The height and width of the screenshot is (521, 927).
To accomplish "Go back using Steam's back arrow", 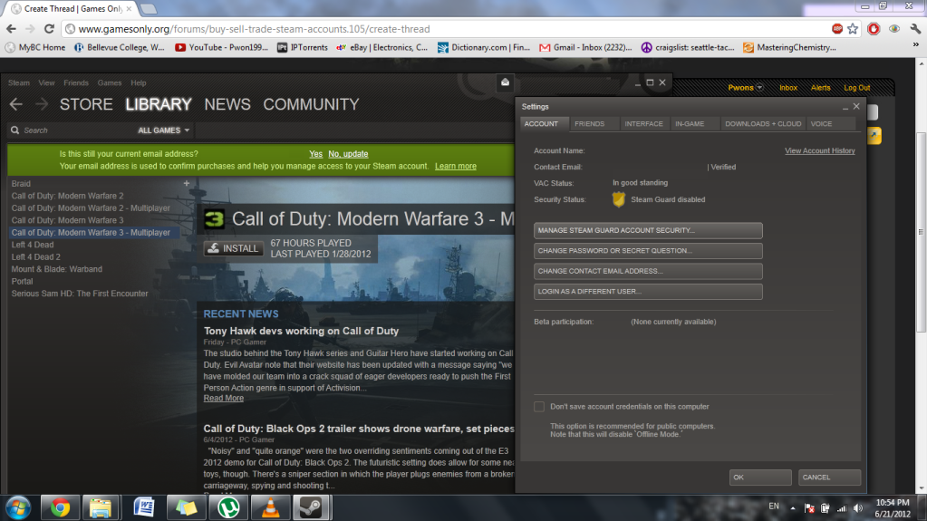I will (x=16, y=105).
